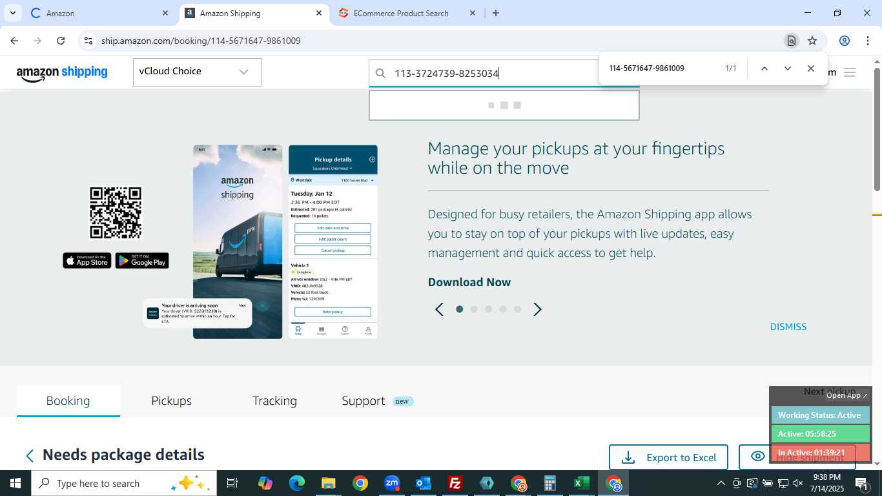
Task: Show hidden system tray icons
Action: coord(721,483)
